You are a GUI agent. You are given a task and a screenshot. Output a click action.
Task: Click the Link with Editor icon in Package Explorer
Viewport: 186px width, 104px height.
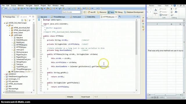[x=25, y=20]
